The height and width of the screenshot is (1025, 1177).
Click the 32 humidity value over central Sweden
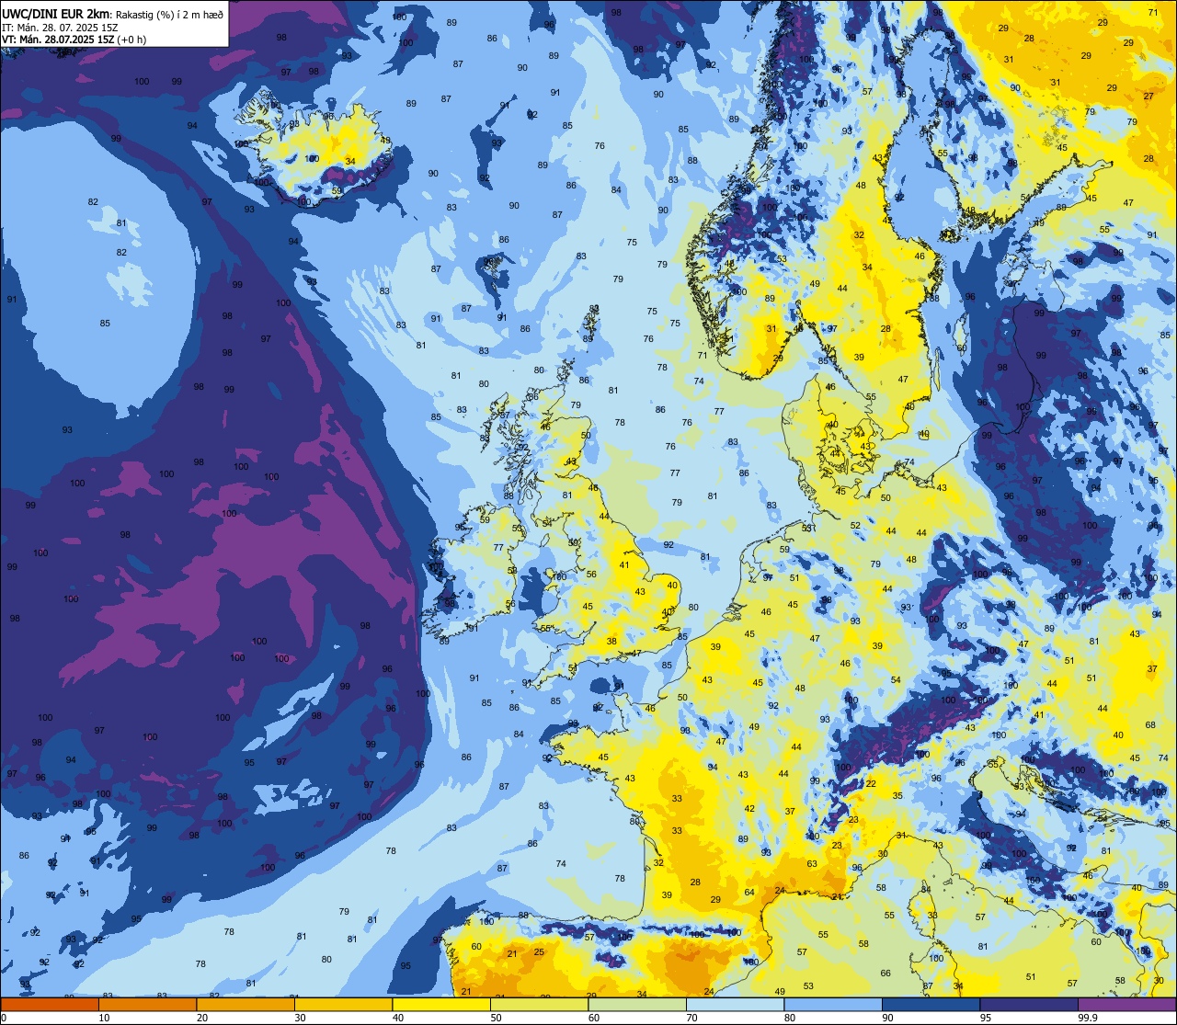[859, 235]
